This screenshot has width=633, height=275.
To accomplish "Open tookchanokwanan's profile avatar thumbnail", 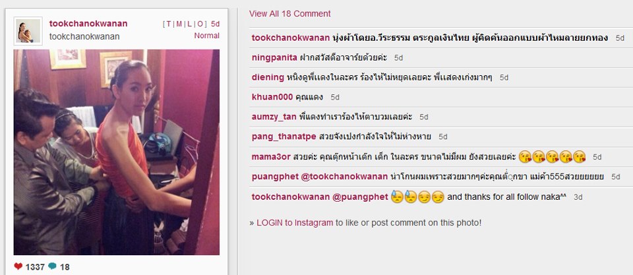I will (x=28, y=31).
